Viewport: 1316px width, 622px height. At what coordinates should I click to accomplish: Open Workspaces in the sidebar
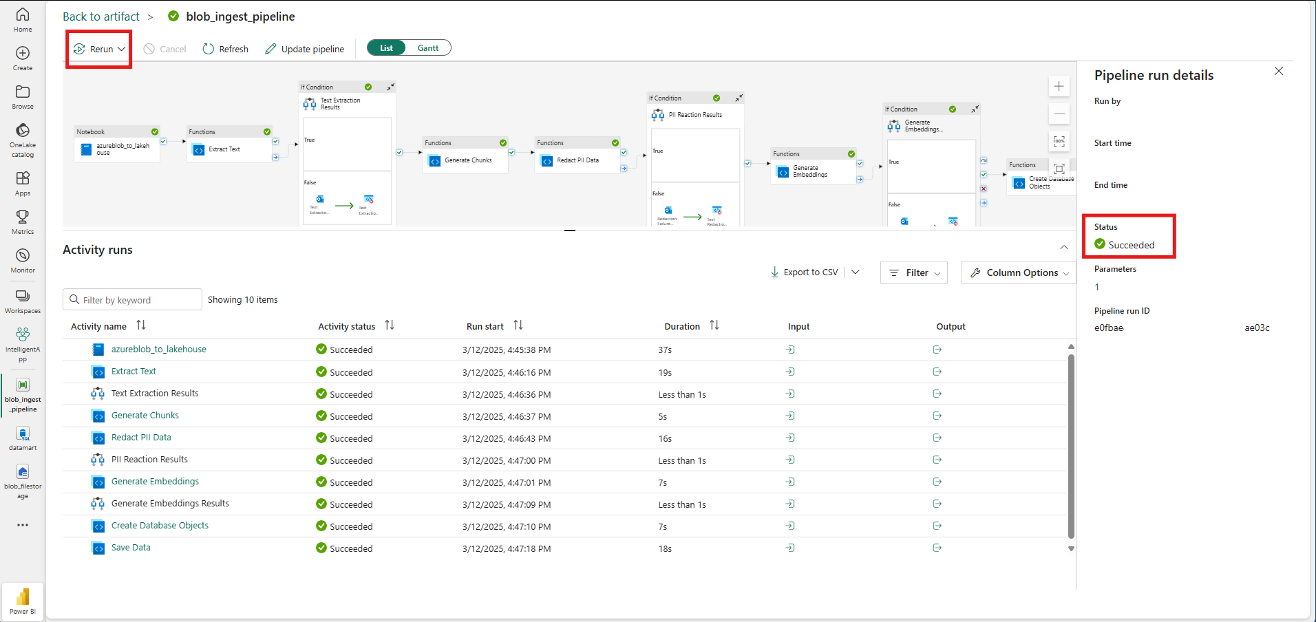point(23,301)
